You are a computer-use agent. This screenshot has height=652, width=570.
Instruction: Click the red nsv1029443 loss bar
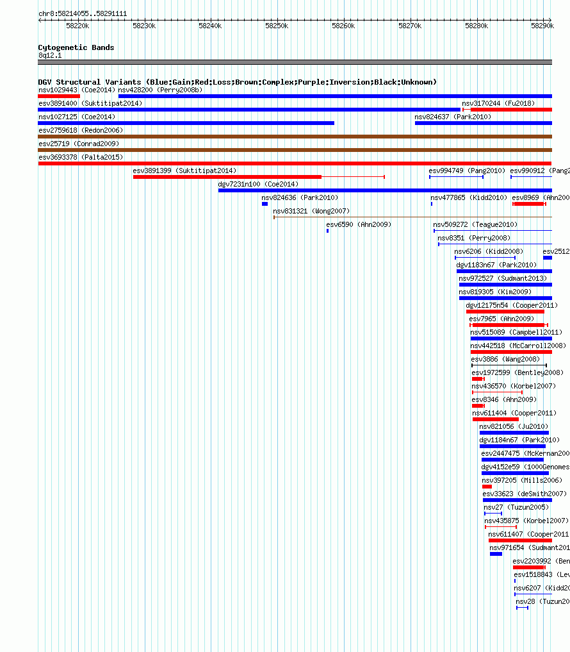click(59, 96)
